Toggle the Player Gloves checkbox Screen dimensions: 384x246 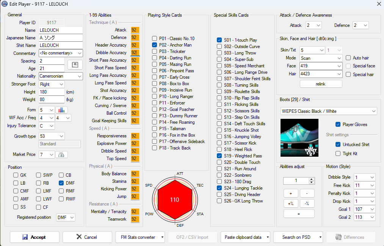338,125
